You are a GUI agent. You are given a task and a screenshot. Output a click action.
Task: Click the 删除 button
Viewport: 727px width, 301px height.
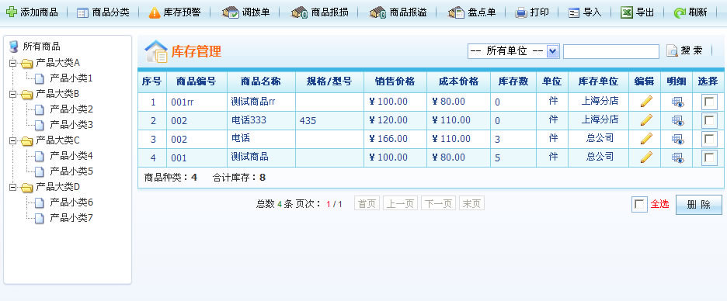click(x=699, y=205)
